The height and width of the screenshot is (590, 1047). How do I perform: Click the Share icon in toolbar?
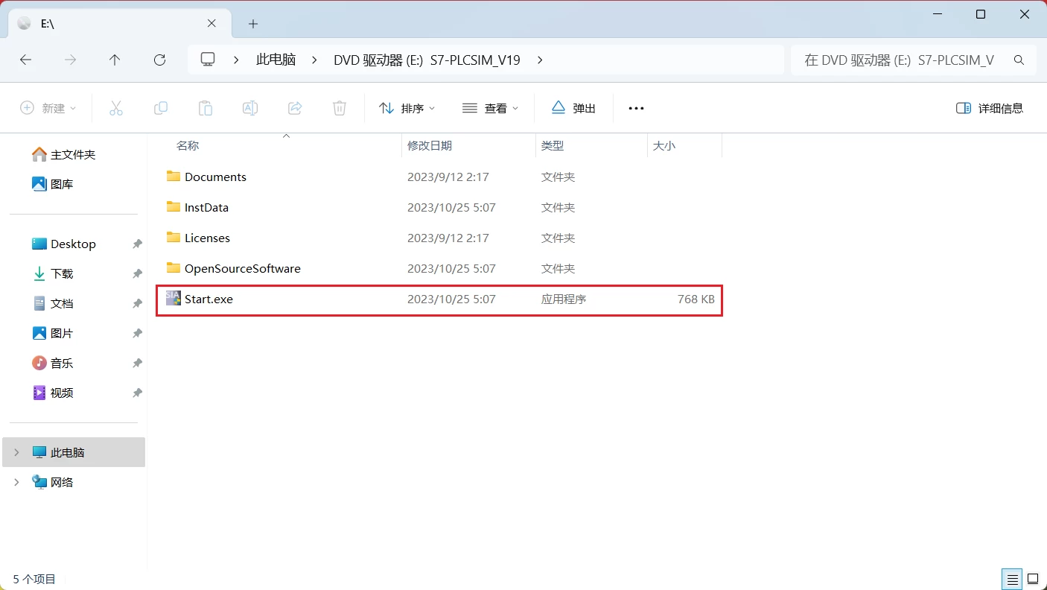295,108
